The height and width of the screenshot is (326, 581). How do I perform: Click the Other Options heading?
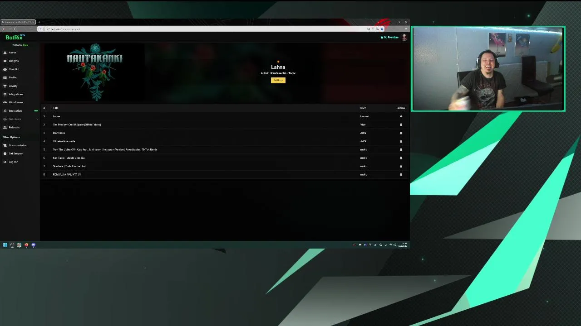[11, 137]
